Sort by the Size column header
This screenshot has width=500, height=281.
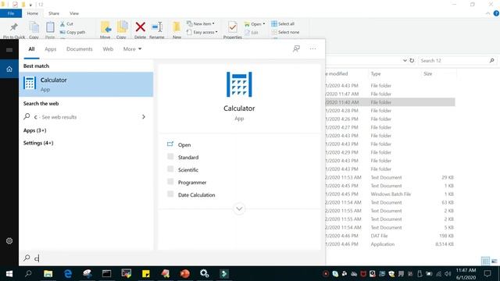click(x=428, y=73)
